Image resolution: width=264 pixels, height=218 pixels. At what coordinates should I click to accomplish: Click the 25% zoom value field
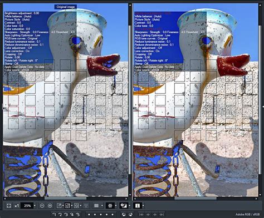tap(27, 206)
